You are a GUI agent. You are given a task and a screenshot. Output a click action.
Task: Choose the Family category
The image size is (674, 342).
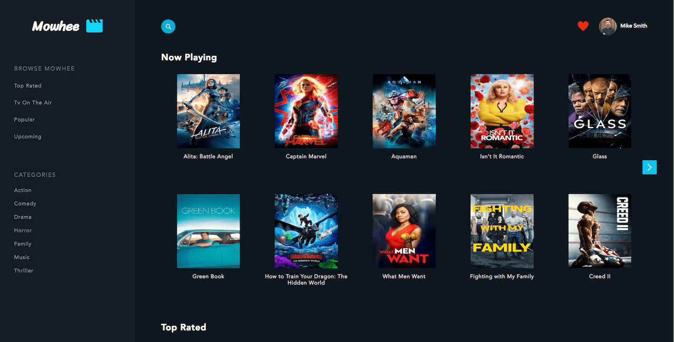point(23,244)
